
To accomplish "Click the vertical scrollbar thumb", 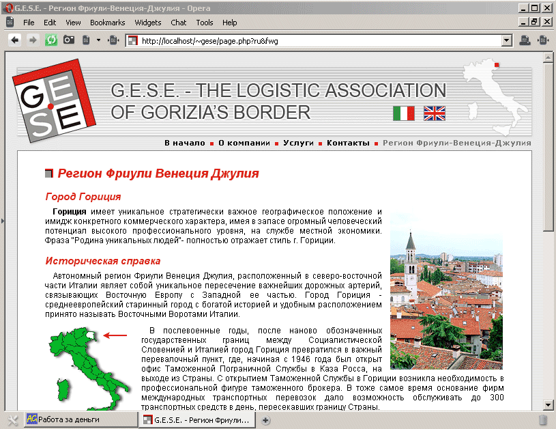I will pyautogui.click(x=548, y=146).
